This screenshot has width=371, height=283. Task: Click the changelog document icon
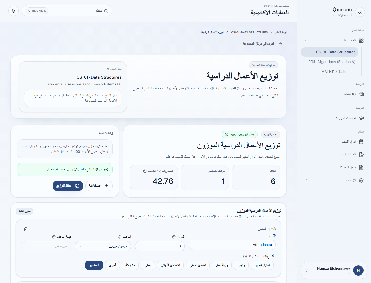pyautogui.click(x=361, y=167)
